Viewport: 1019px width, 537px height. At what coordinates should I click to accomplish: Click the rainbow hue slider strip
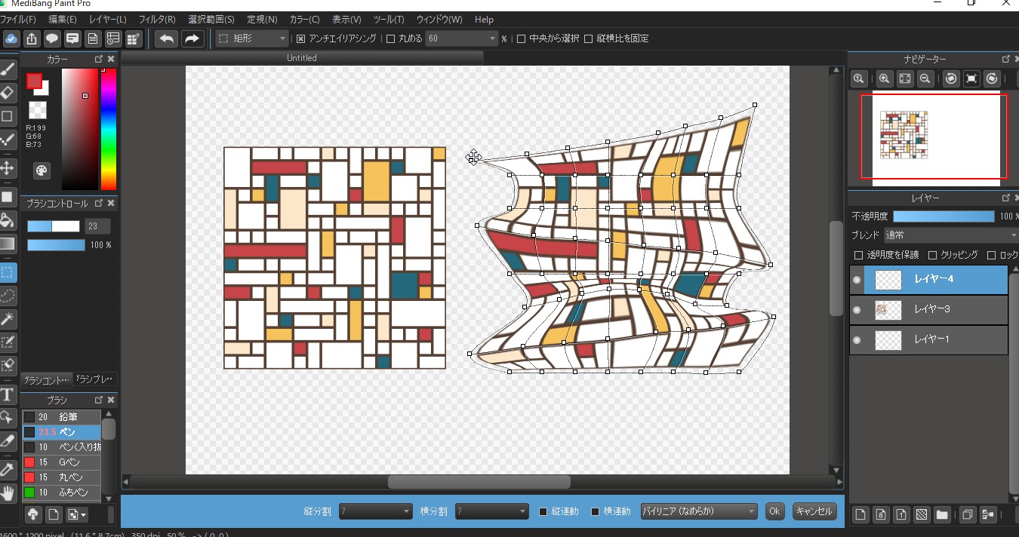coord(109,129)
